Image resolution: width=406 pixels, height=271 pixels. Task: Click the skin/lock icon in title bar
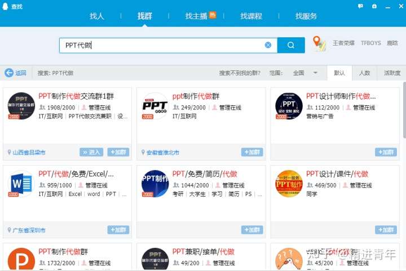tap(374, 6)
